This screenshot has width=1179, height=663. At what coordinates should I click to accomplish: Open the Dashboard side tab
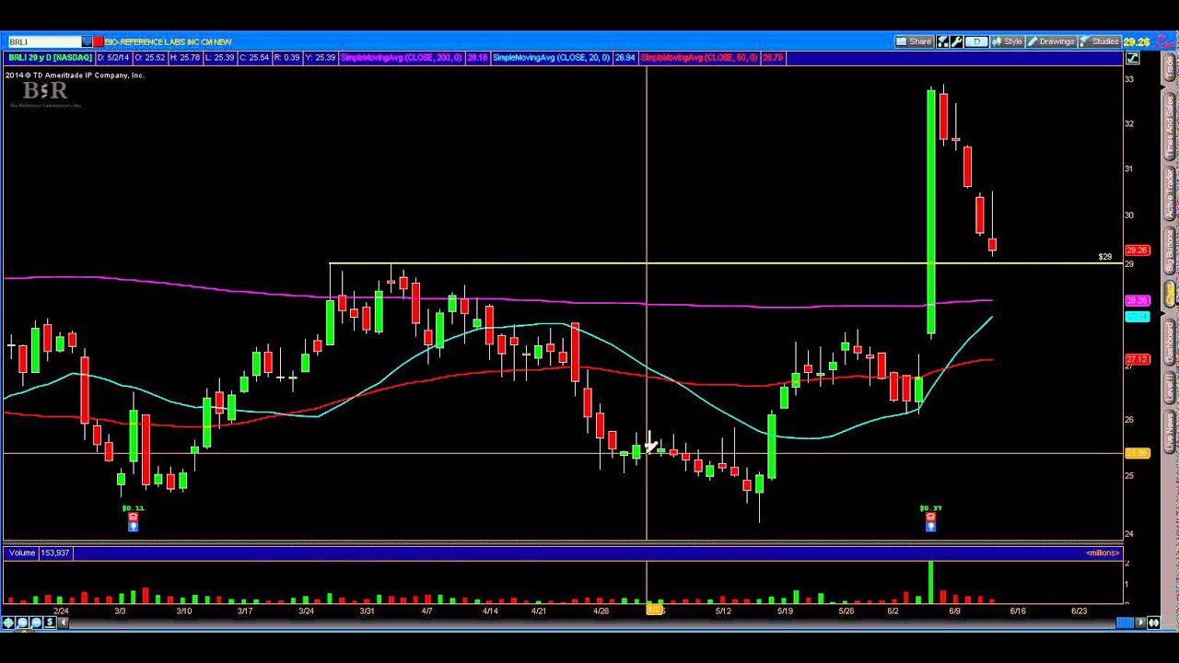pyautogui.click(x=1170, y=343)
